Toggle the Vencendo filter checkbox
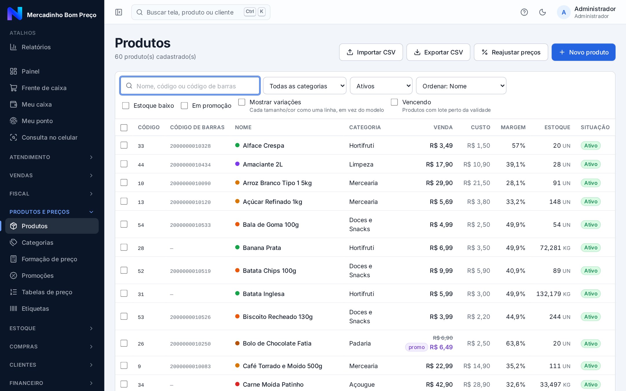The image size is (626, 391). click(x=394, y=102)
